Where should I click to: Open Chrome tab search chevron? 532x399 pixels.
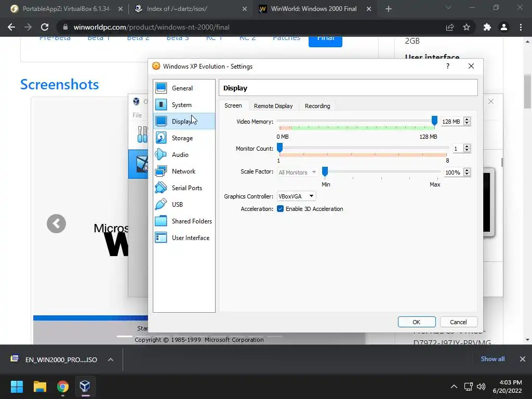click(448, 8)
